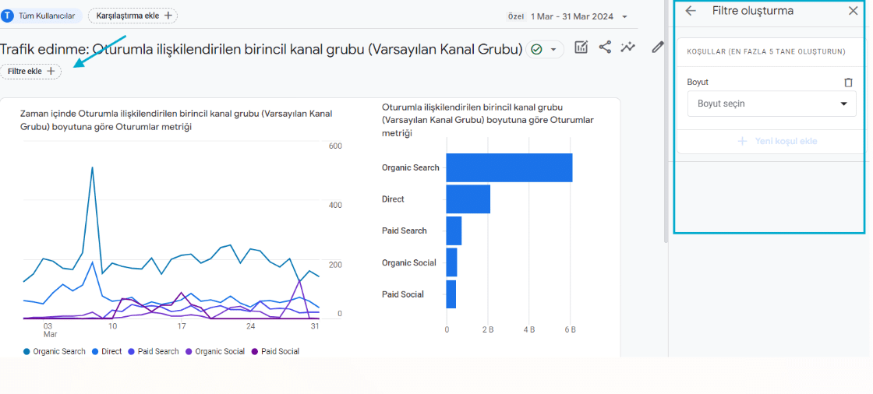Click the pencil customize report icon
The height and width of the screenshot is (394, 873).
point(657,47)
